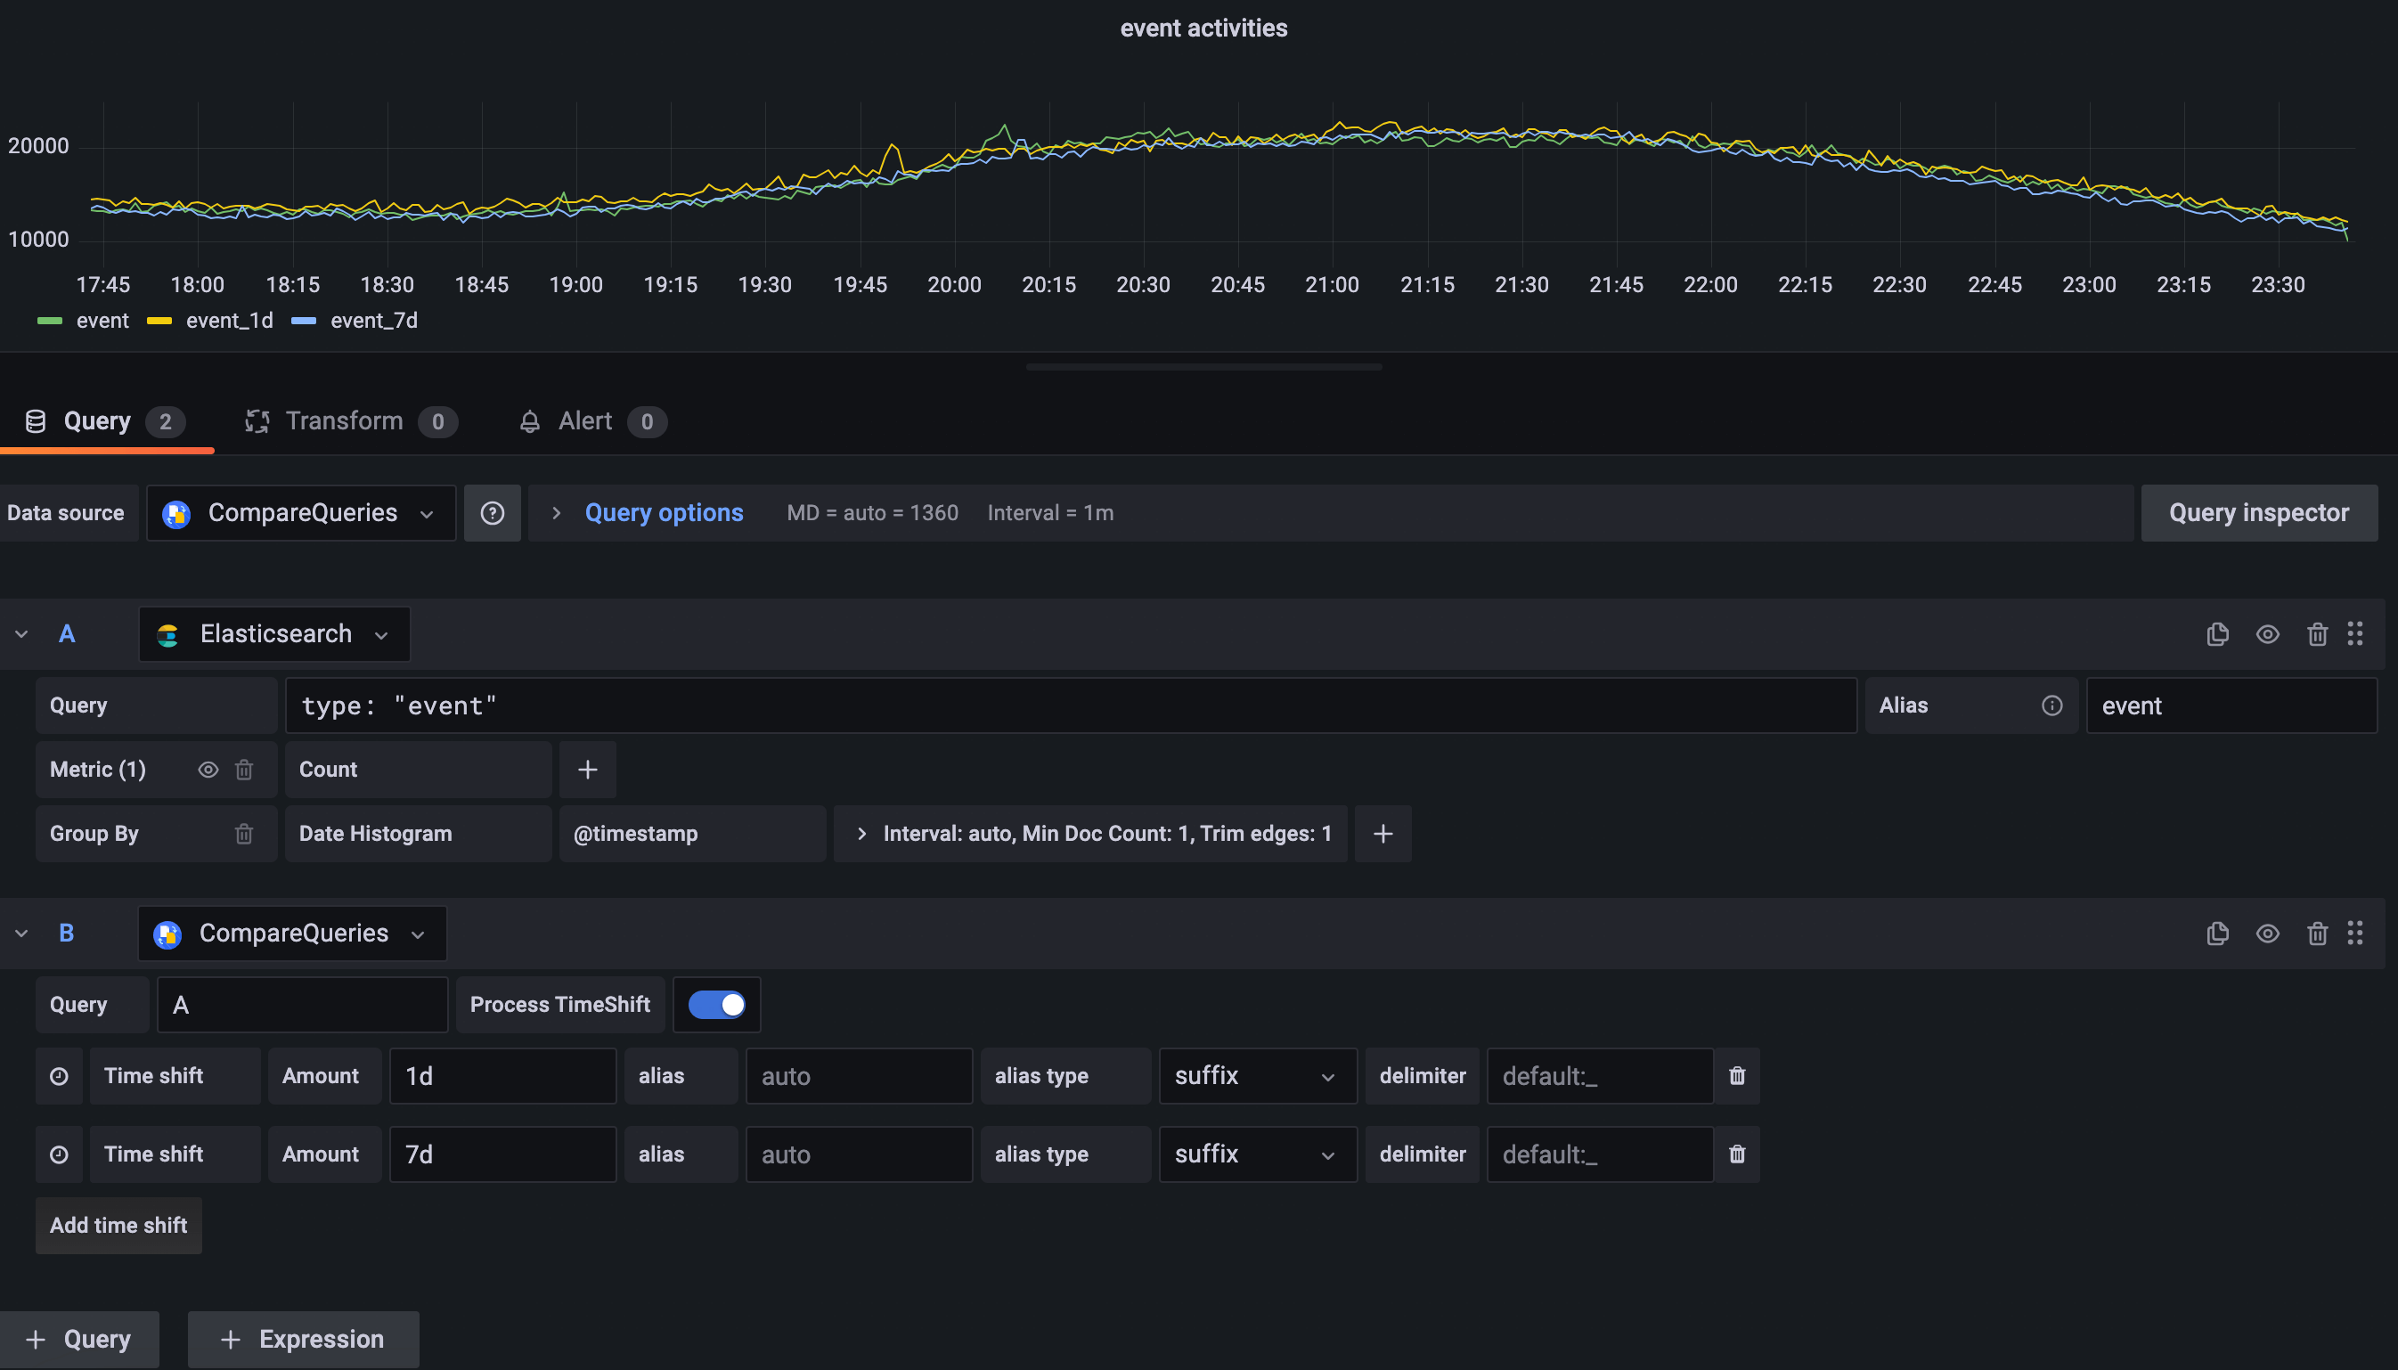Click the Query inspector button
This screenshot has width=2398, height=1370.
point(2258,513)
